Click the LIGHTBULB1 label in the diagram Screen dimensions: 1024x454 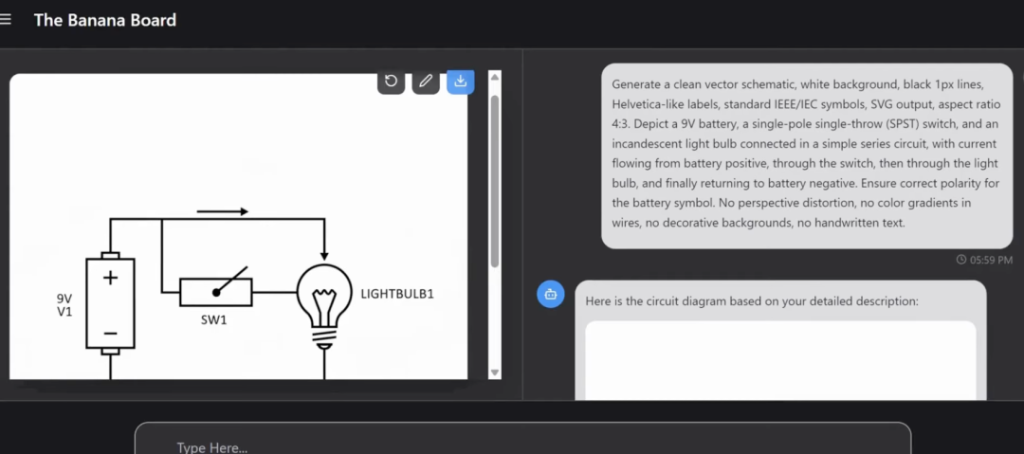pyautogui.click(x=397, y=294)
